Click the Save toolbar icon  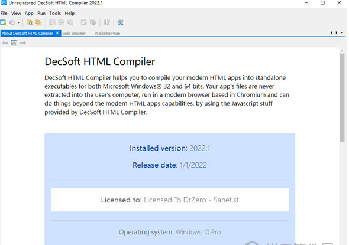pyautogui.click(x=52, y=22)
